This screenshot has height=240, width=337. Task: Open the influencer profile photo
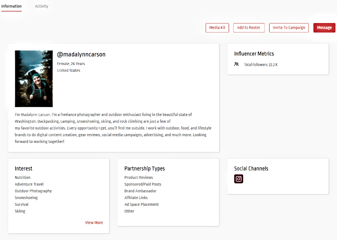tap(34, 79)
